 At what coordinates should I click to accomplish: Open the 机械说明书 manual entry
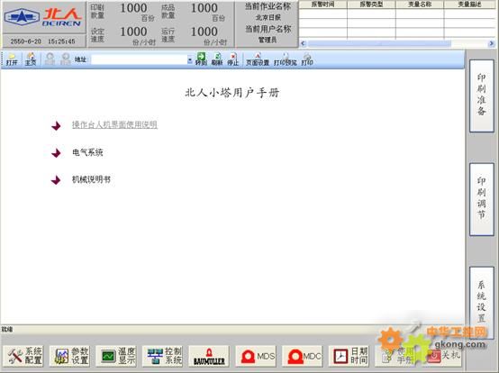91,179
